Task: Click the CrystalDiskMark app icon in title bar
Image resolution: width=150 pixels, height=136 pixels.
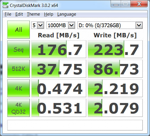Action: pyautogui.click(x=6, y=5)
